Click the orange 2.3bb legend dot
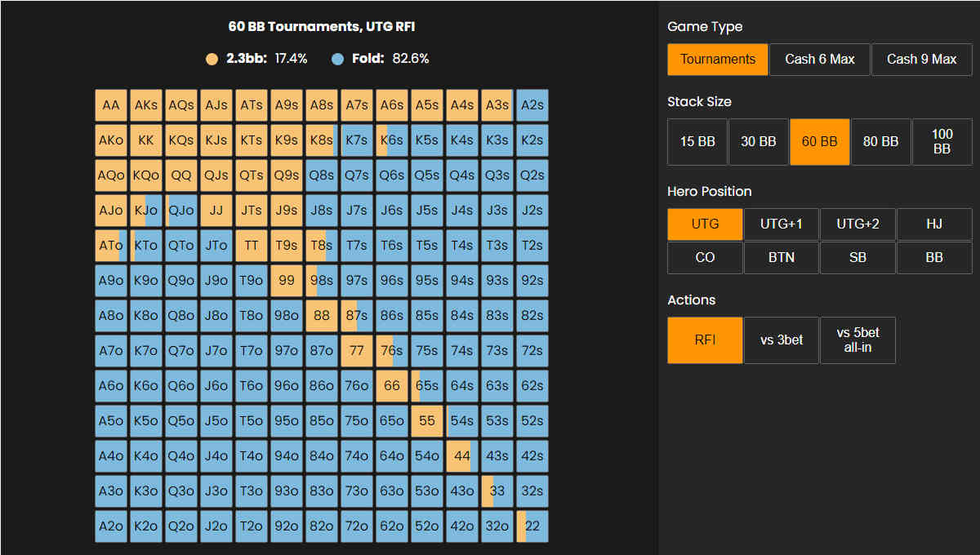The height and width of the screenshot is (555, 980). pos(212,59)
